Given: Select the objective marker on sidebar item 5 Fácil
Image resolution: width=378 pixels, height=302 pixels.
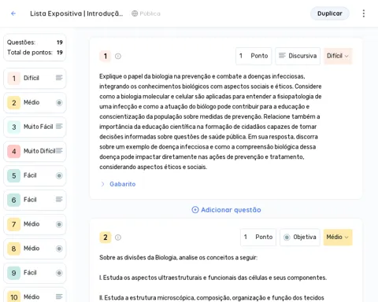Looking at the screenshot, I should tap(59, 175).
